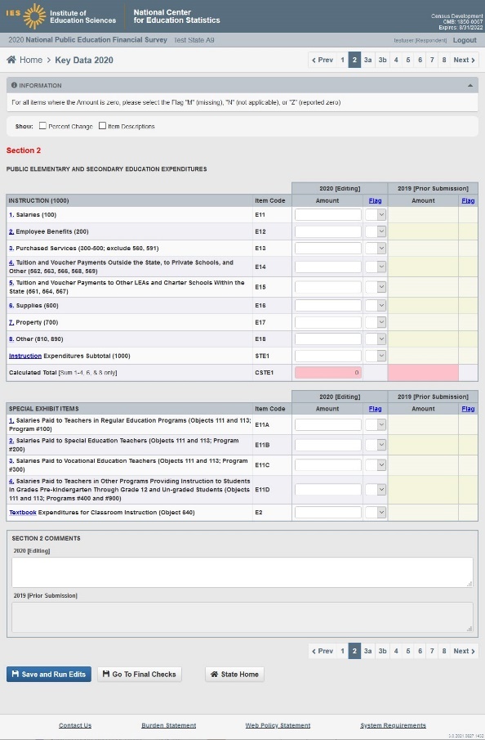Open the flag dropdown for item E11C
The height and width of the screenshot is (740, 485).
tap(376, 465)
